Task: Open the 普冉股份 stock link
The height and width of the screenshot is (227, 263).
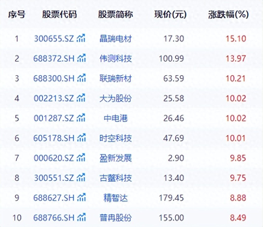Action: [115, 218]
